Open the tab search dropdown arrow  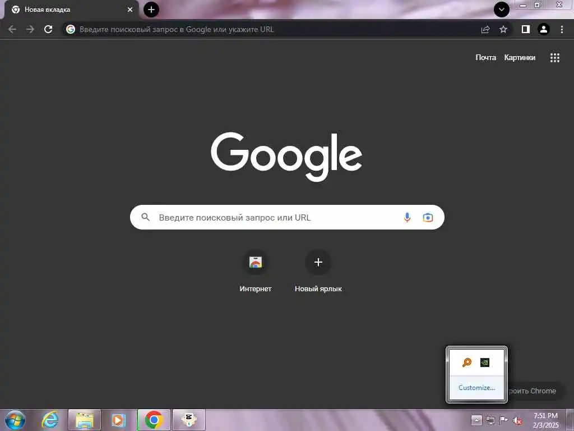tap(502, 10)
